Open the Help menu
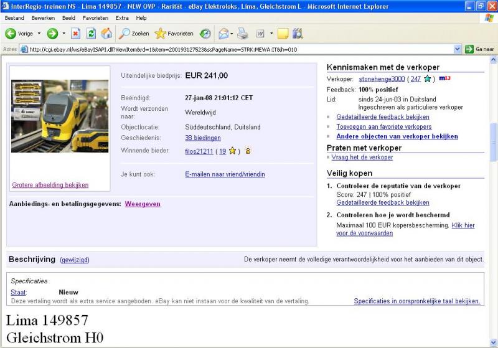 click(141, 18)
